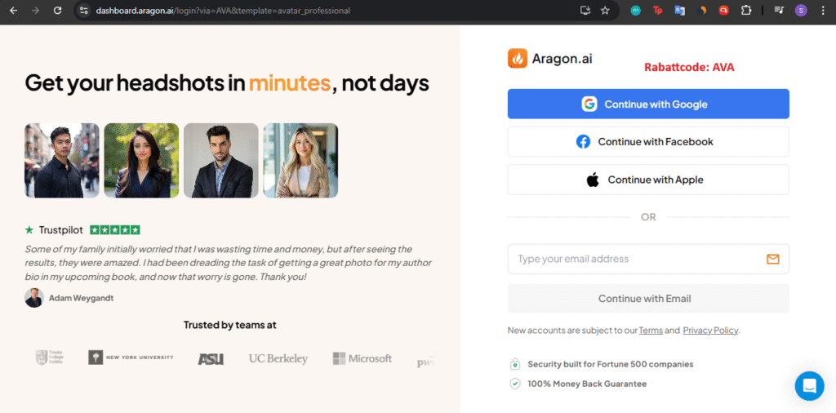Click the Microsoft logo
Viewport: 836px width, 413px height.
362,358
